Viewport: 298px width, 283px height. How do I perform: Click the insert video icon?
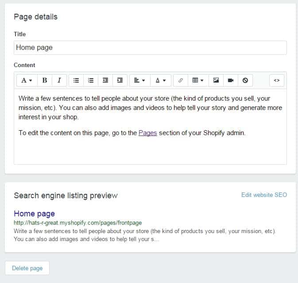tap(231, 80)
